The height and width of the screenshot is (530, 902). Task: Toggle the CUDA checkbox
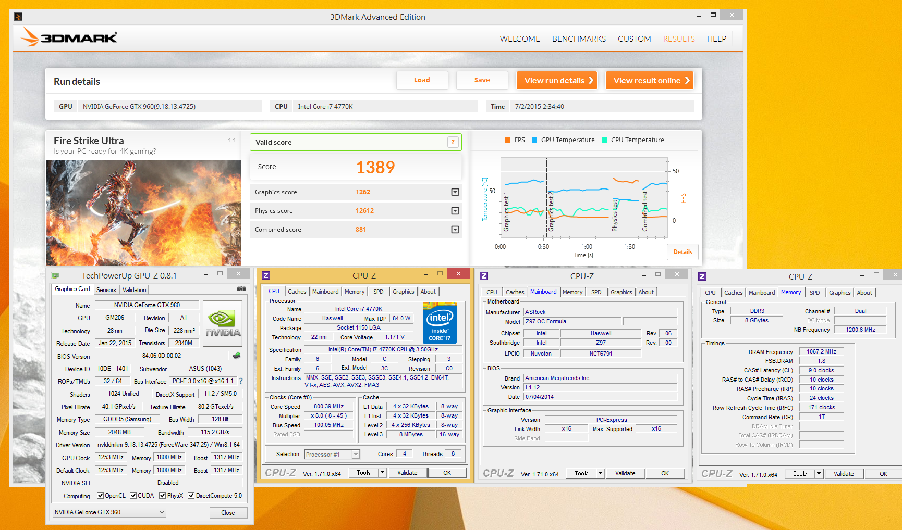tap(133, 496)
